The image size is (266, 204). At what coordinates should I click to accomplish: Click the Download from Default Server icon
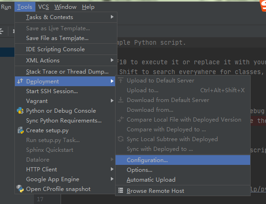[121, 100]
